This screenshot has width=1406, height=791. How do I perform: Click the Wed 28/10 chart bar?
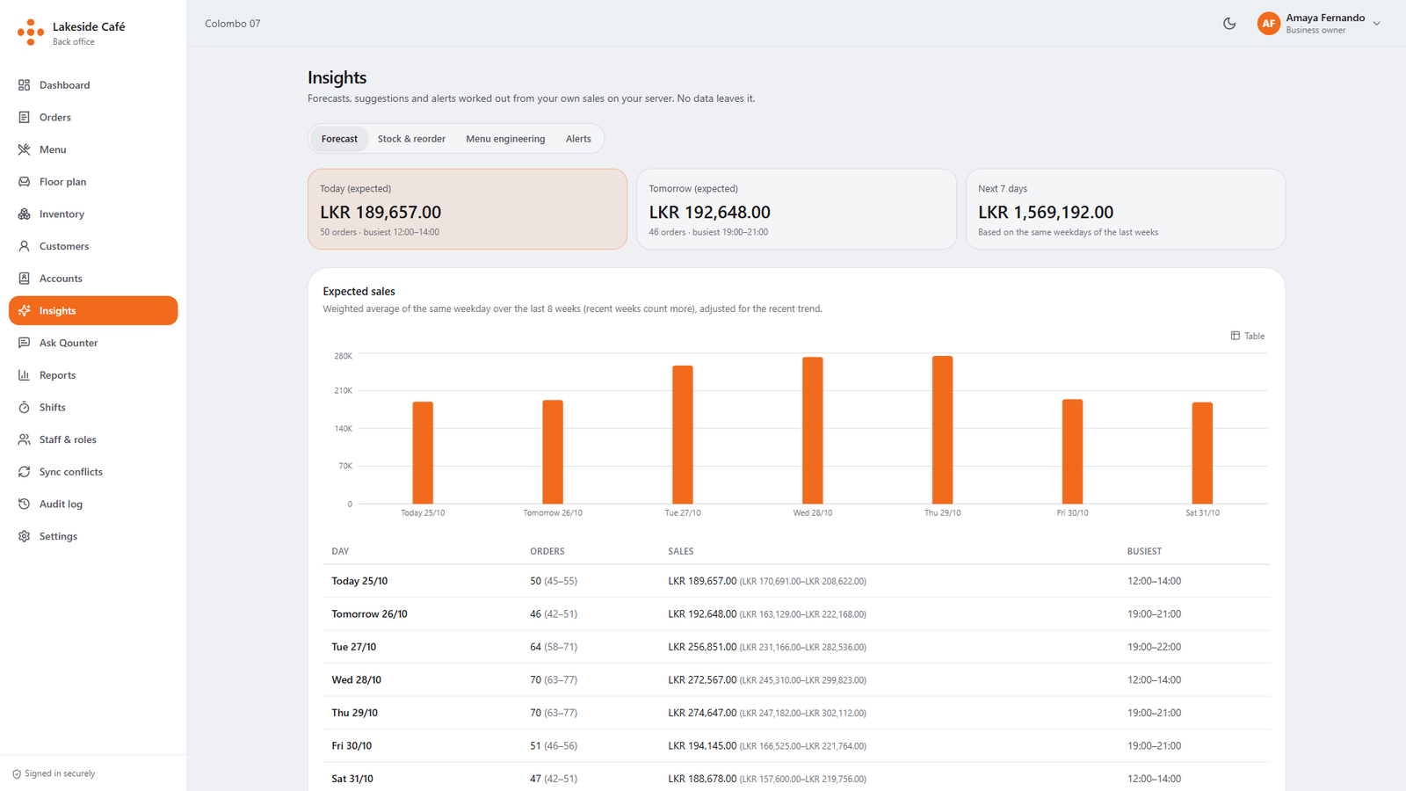[x=813, y=431]
